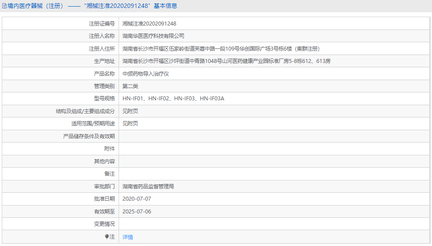Click the 型号规格 label

pos(104,99)
